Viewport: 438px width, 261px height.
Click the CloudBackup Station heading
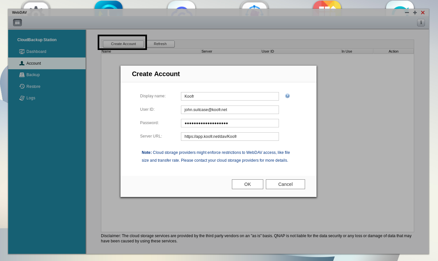(37, 40)
